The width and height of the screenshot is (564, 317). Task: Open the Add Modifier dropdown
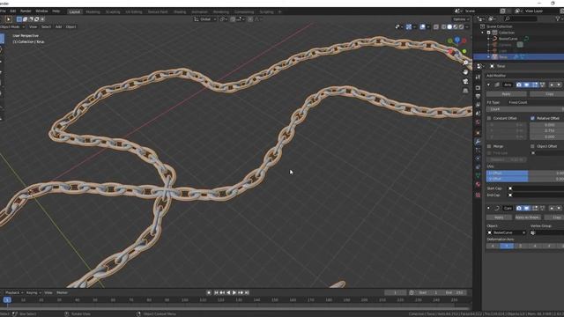coord(525,76)
